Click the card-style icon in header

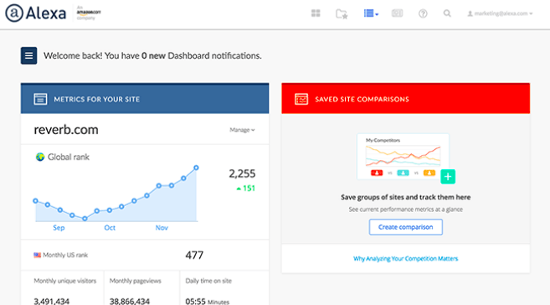(x=397, y=13)
